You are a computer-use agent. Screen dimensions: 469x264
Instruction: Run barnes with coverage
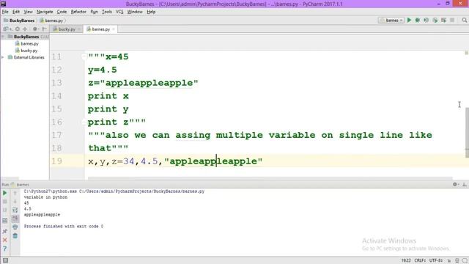pyautogui.click(x=426, y=20)
